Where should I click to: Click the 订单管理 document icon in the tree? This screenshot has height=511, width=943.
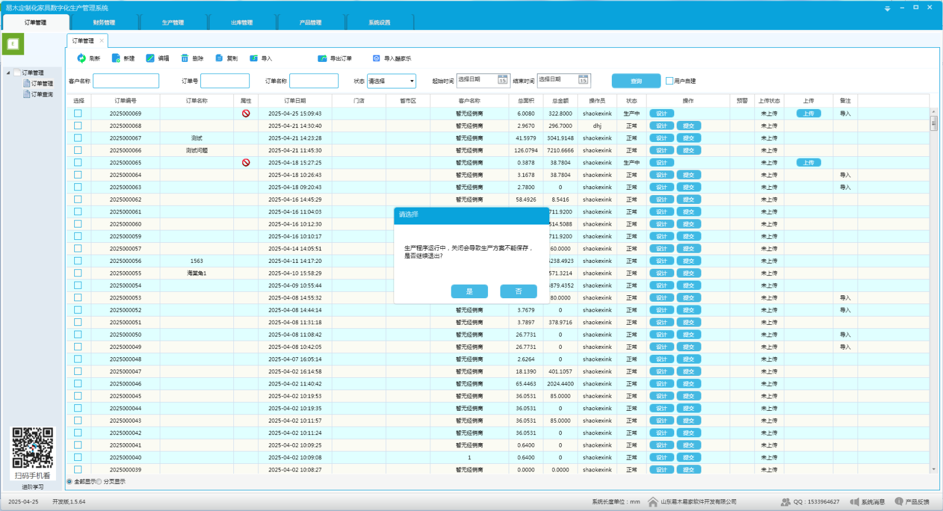click(27, 83)
